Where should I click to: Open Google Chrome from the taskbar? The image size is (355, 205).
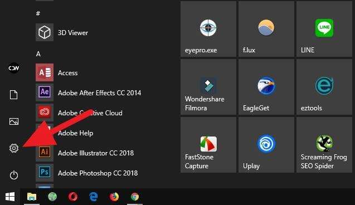pos(135,197)
